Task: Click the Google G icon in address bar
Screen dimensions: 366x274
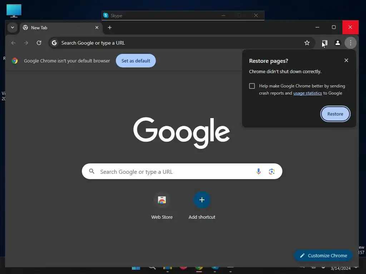Action: pyautogui.click(x=54, y=43)
